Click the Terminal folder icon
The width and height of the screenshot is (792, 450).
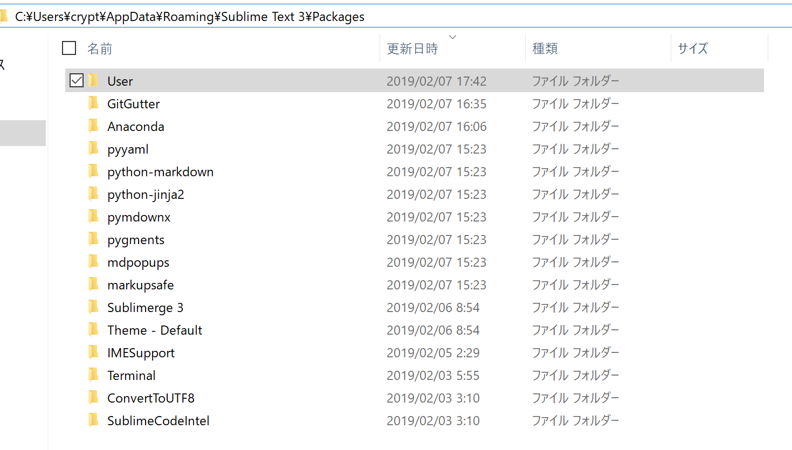(x=94, y=375)
